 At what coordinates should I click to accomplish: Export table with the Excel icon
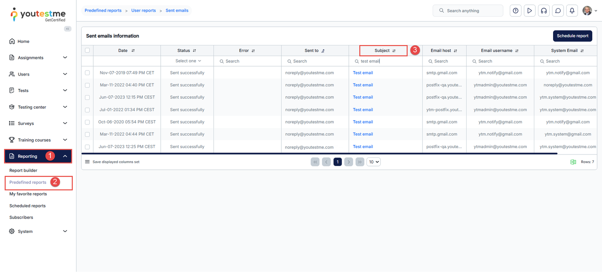click(x=573, y=162)
